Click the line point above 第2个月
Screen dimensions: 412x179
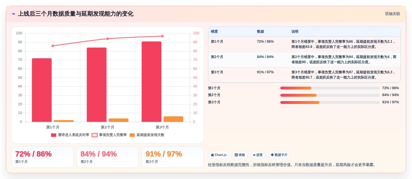click(107, 39)
